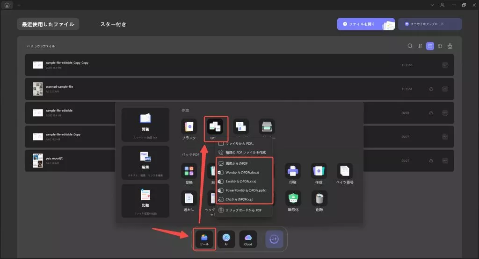
Task: Search the file list with magnifier icon
Action: [410, 46]
